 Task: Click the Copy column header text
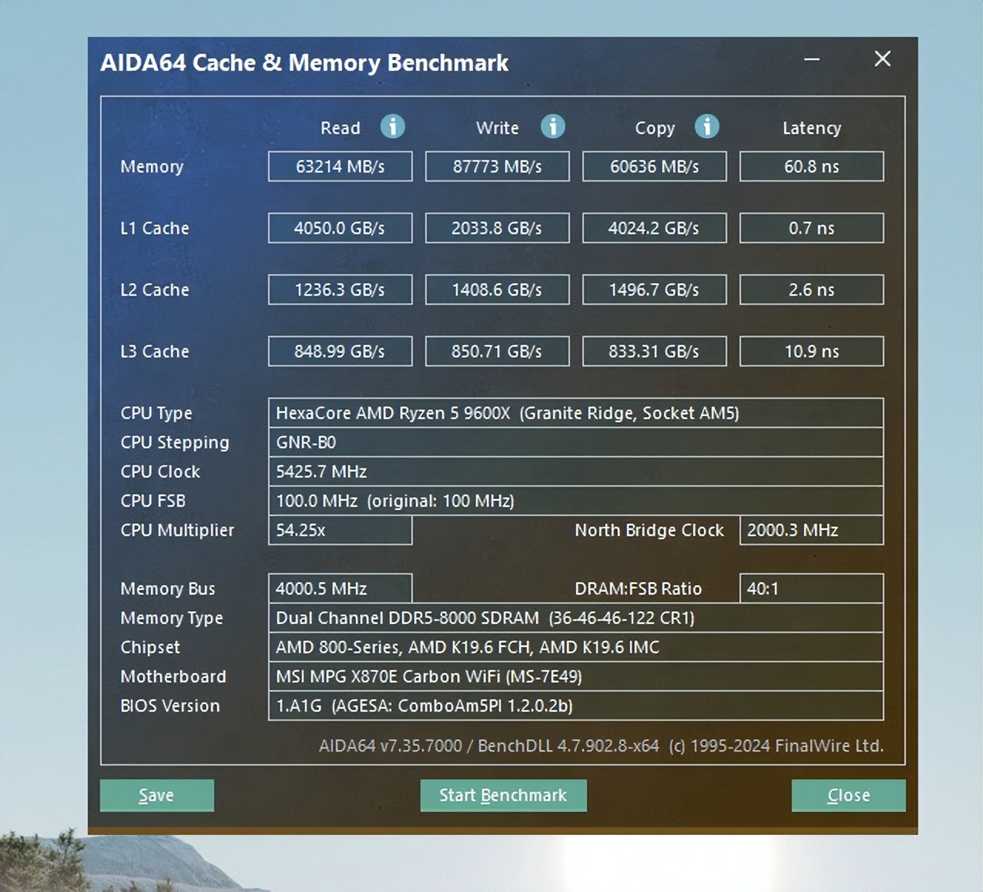point(655,129)
